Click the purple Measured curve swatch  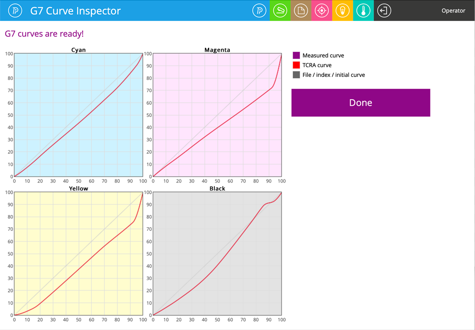[x=296, y=56]
